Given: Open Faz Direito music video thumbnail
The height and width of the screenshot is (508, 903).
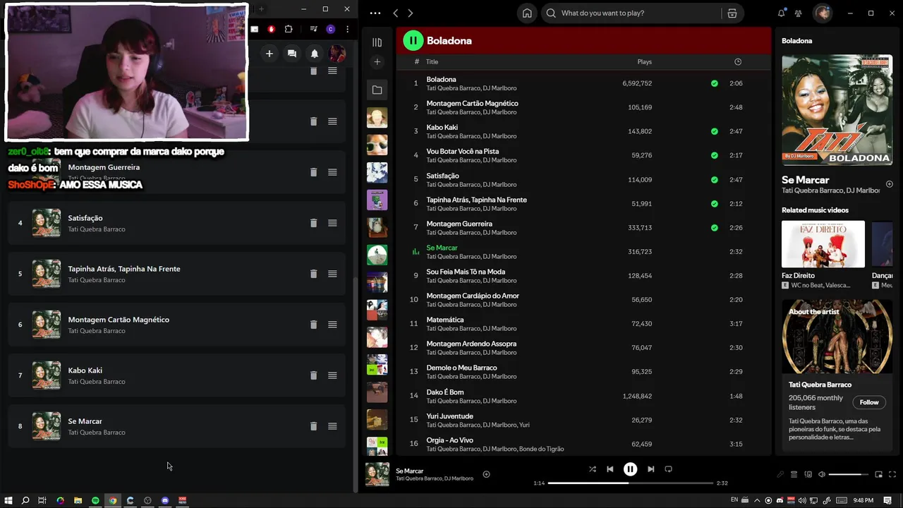Looking at the screenshot, I should point(823,244).
